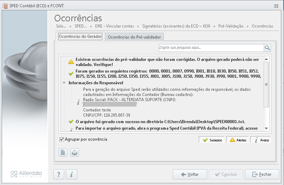Open the information button beside help
The width and height of the screenshot is (284, 185).
71,174
